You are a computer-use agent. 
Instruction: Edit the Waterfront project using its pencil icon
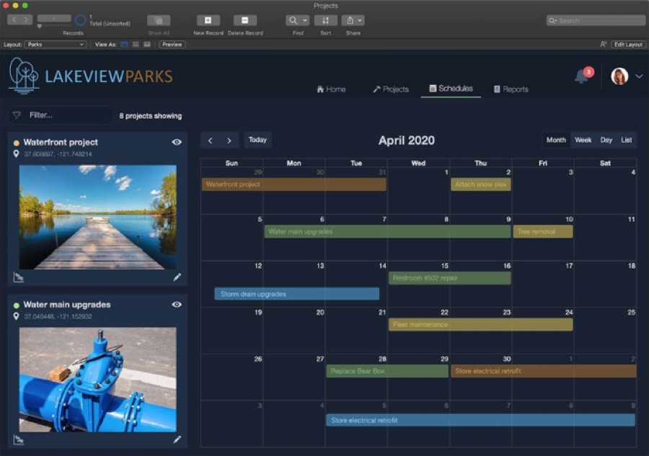point(177,277)
